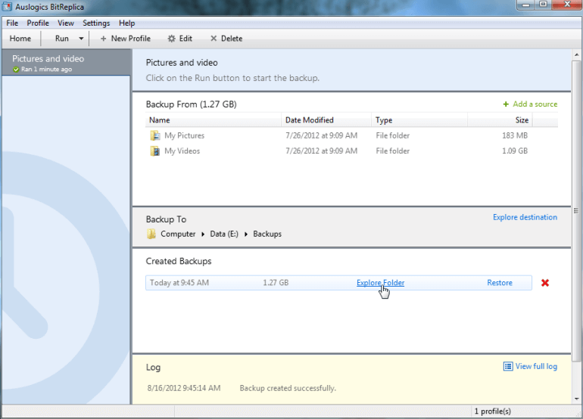Restore the backup from Today at 9:45 AM
Image resolution: width=583 pixels, height=419 pixels.
500,283
